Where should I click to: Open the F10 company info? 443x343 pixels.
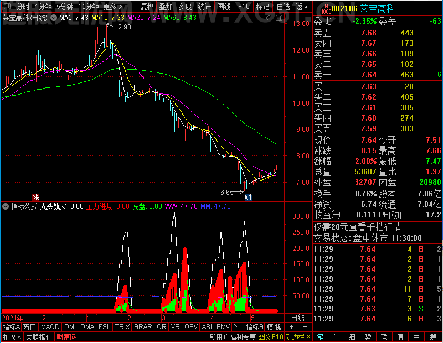point(244,7)
